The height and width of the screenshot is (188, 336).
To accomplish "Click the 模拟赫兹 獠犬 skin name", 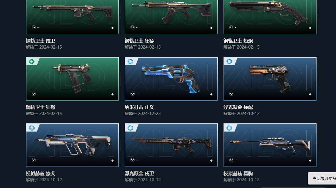I will pos(40,173).
